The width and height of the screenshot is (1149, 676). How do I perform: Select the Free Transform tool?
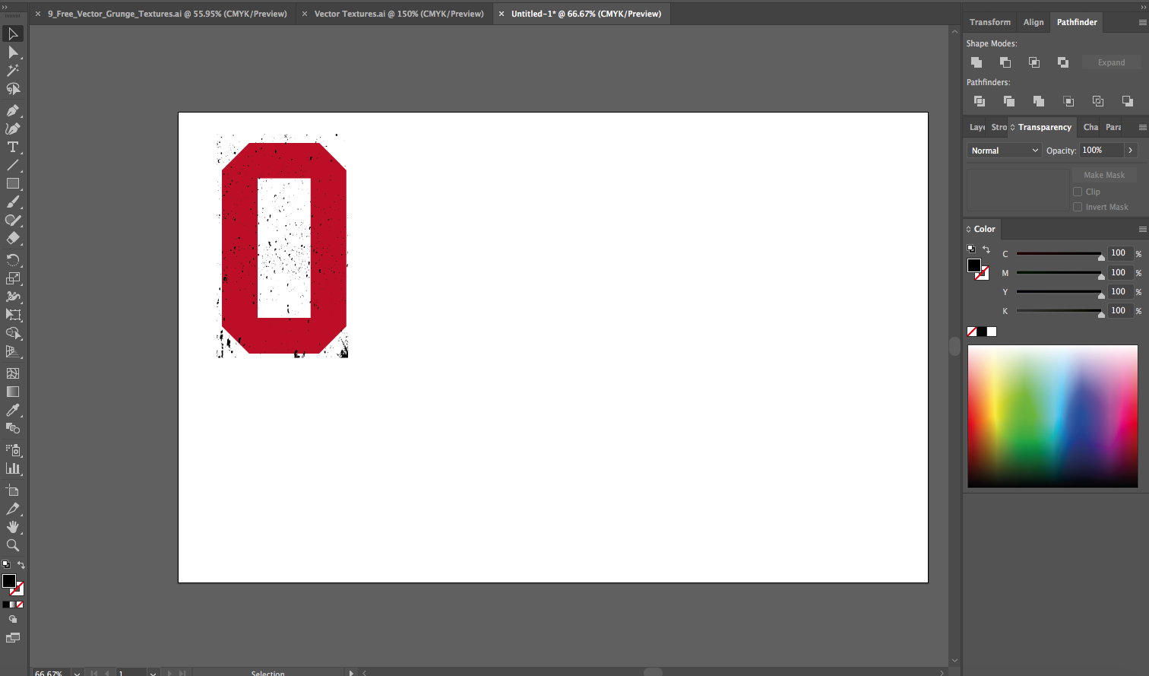(13, 315)
